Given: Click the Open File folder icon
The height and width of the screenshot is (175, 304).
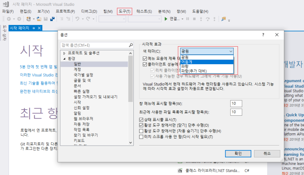Looking at the screenshot, I should [x=39, y=19].
